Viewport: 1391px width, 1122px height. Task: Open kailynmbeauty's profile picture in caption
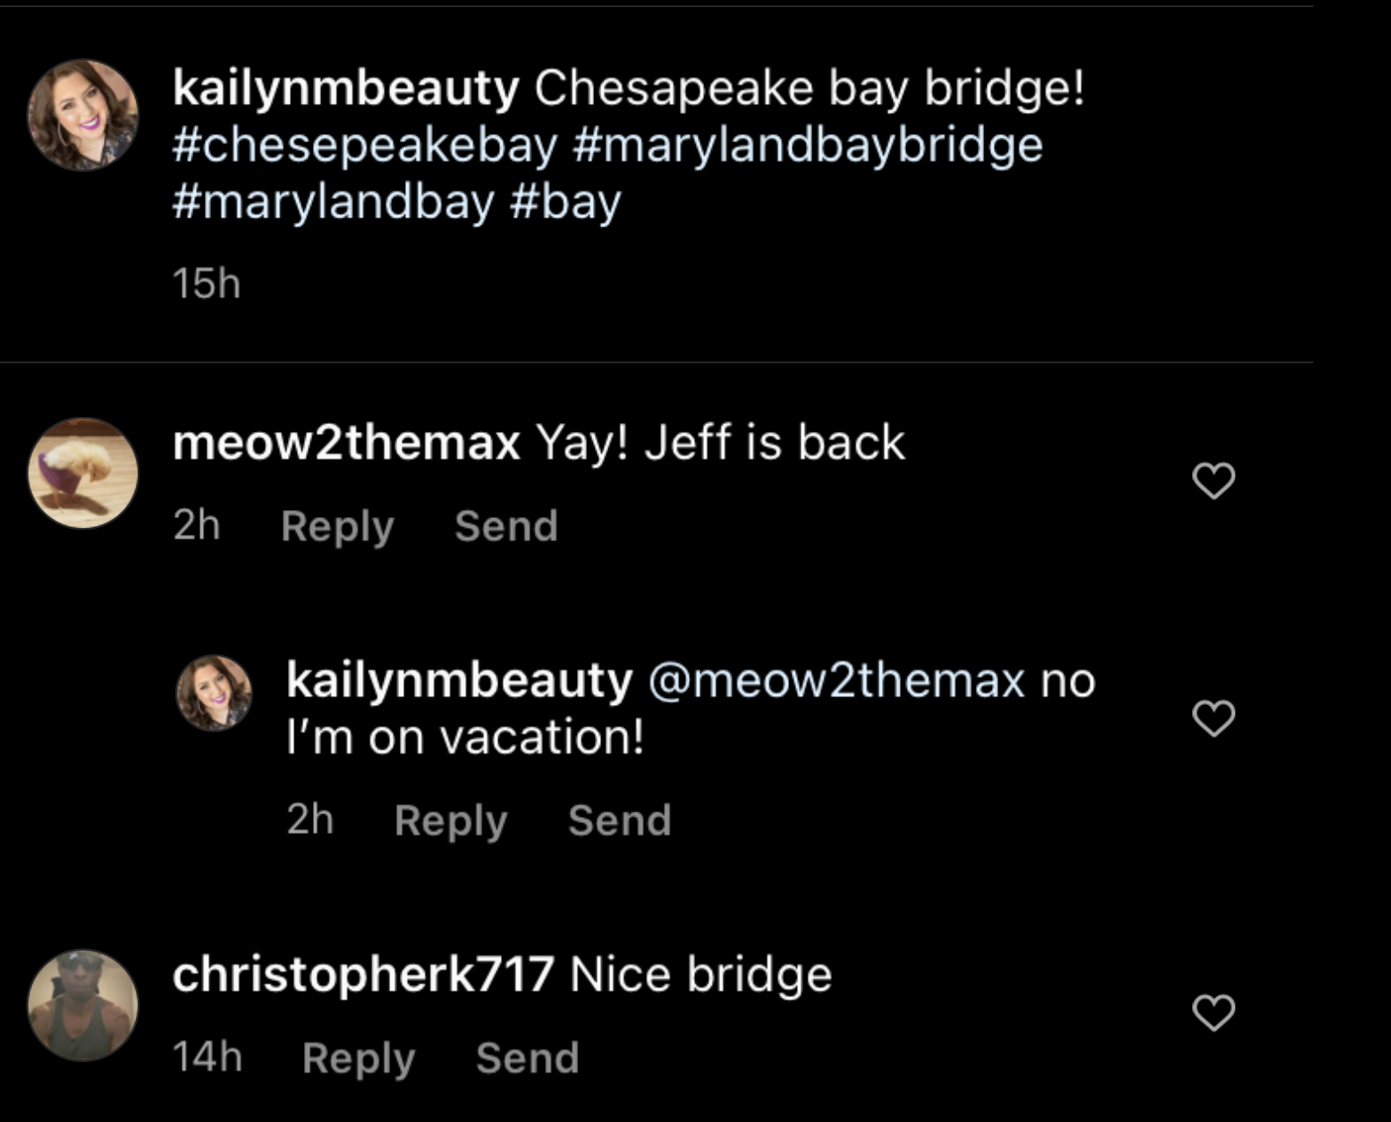(x=83, y=115)
